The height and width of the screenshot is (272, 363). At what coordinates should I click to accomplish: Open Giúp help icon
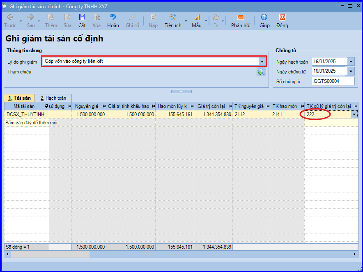[x=264, y=18]
